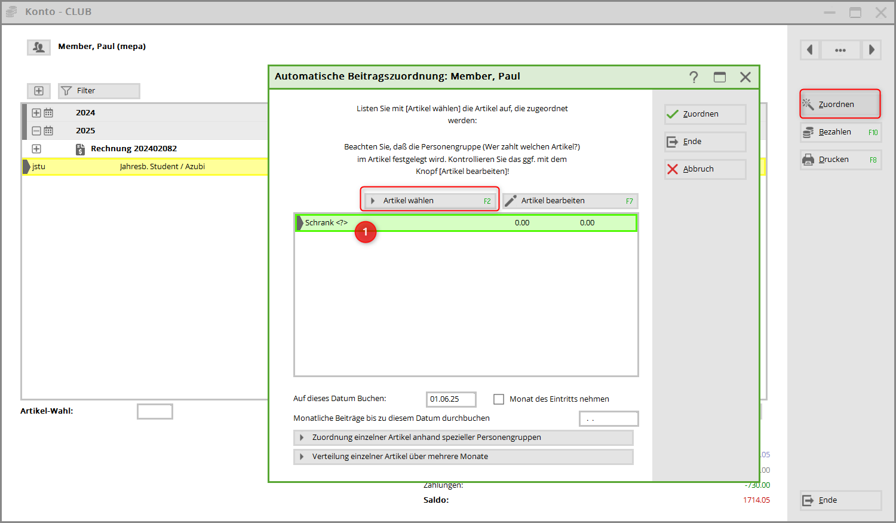Go to previous record with left arrow

click(809, 50)
